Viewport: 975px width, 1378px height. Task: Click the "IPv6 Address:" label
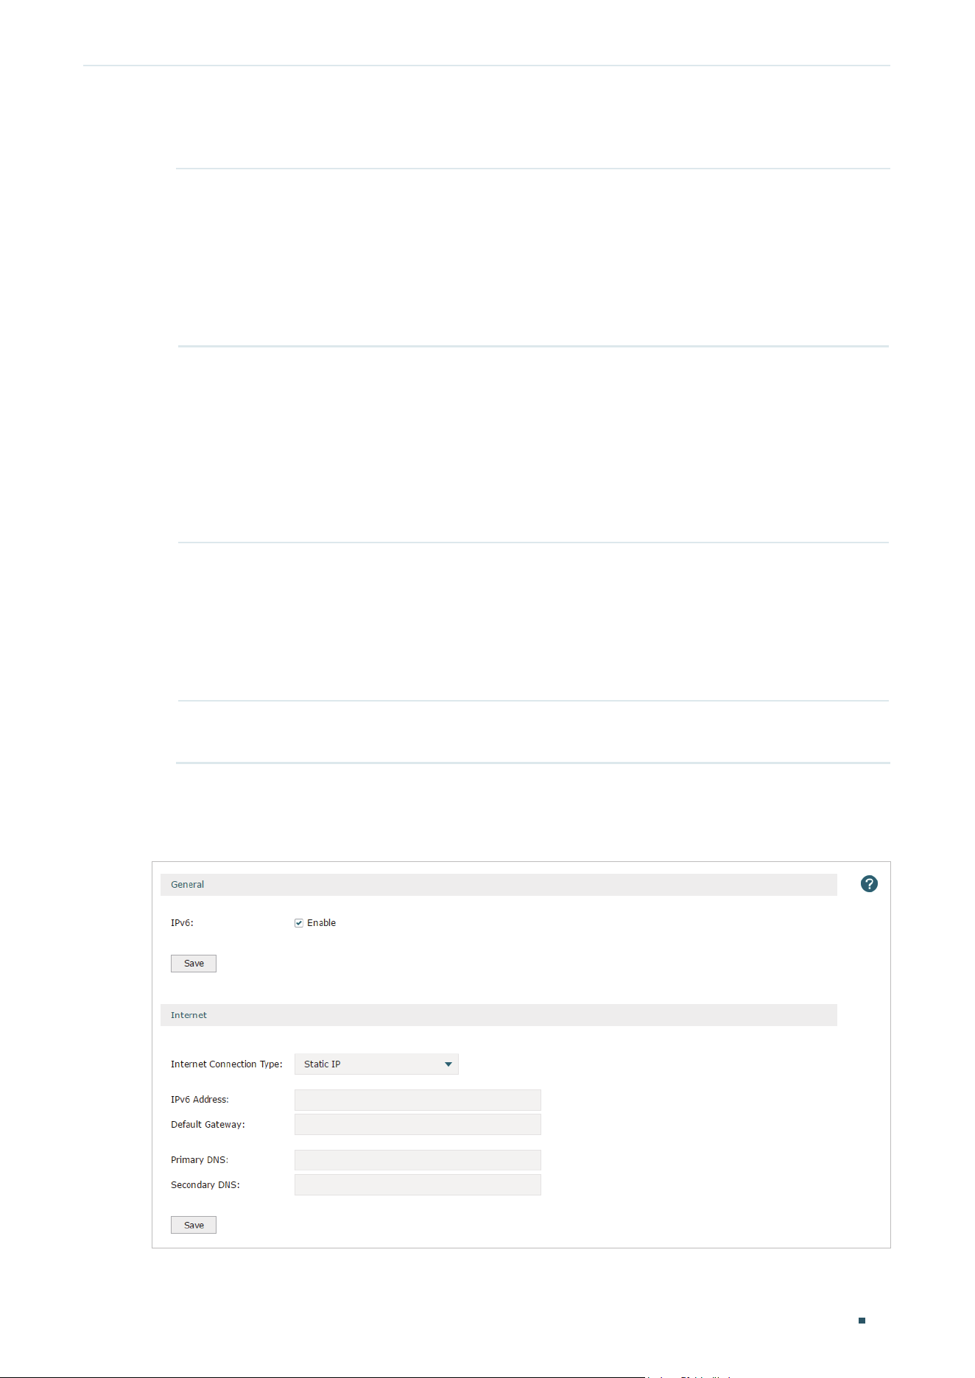point(200,1100)
